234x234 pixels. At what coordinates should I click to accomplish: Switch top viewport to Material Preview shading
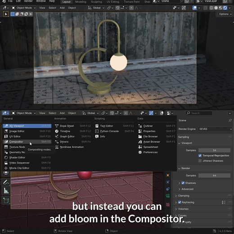pyautogui.click(x=220, y=8)
